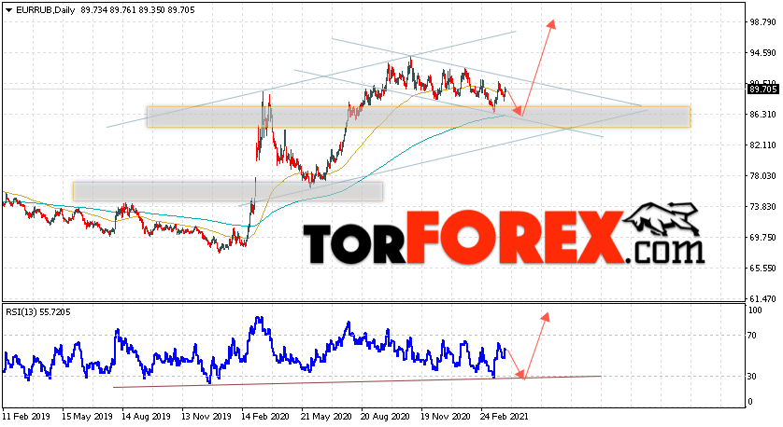The image size is (783, 427).
Task: Click the 21 May 2020 date label
Action: 325,416
